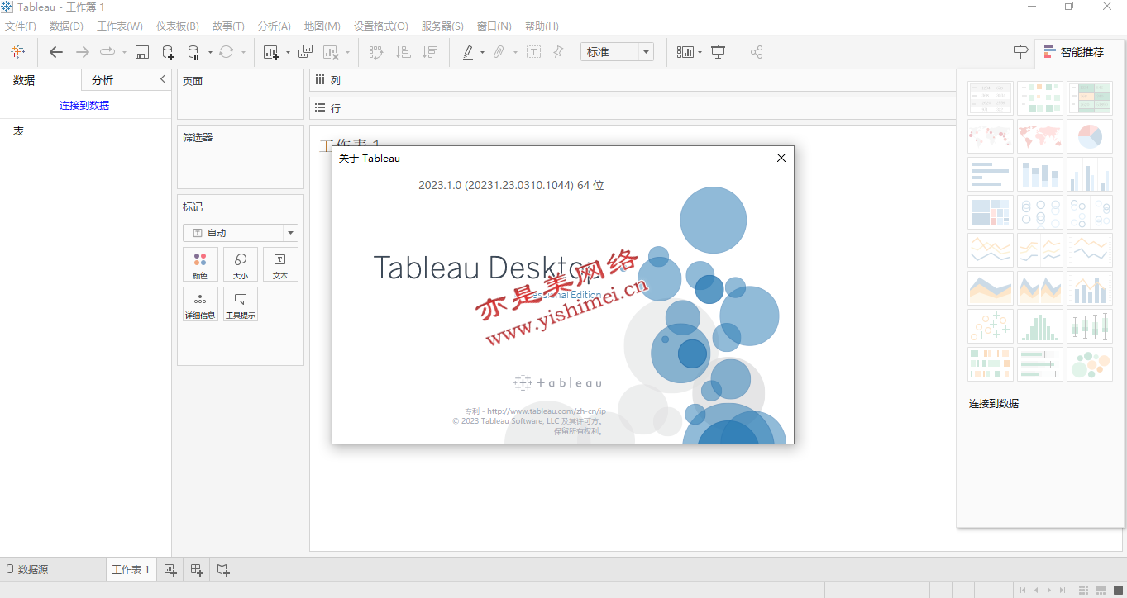Image resolution: width=1127 pixels, height=598 pixels.
Task: Click the share workbook icon
Action: coord(756,52)
